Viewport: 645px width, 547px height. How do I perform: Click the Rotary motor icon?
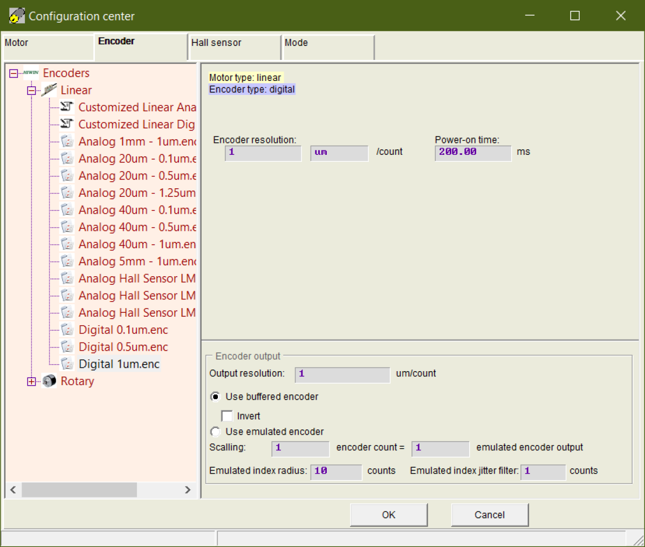tap(49, 381)
